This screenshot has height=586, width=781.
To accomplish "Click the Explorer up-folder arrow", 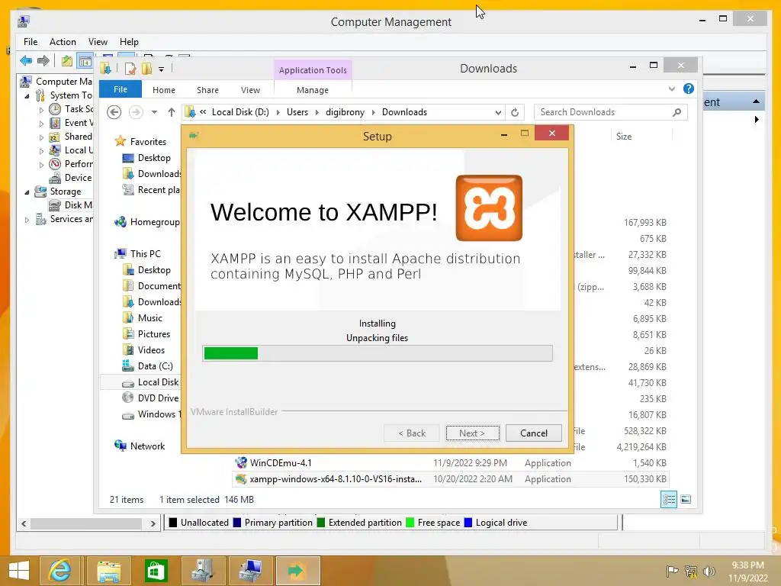I will click(x=172, y=112).
